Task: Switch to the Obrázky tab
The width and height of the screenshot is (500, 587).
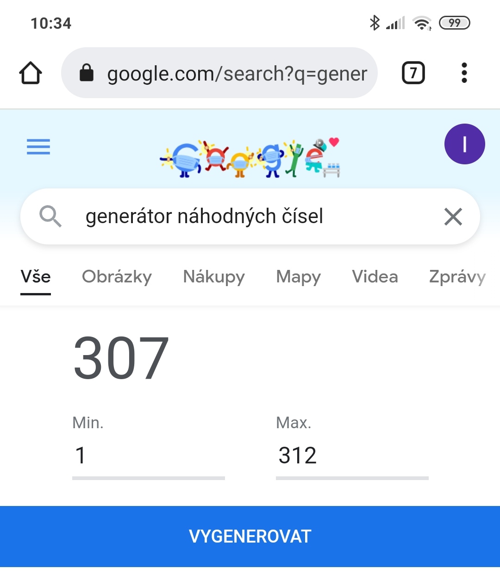Action: point(117,277)
